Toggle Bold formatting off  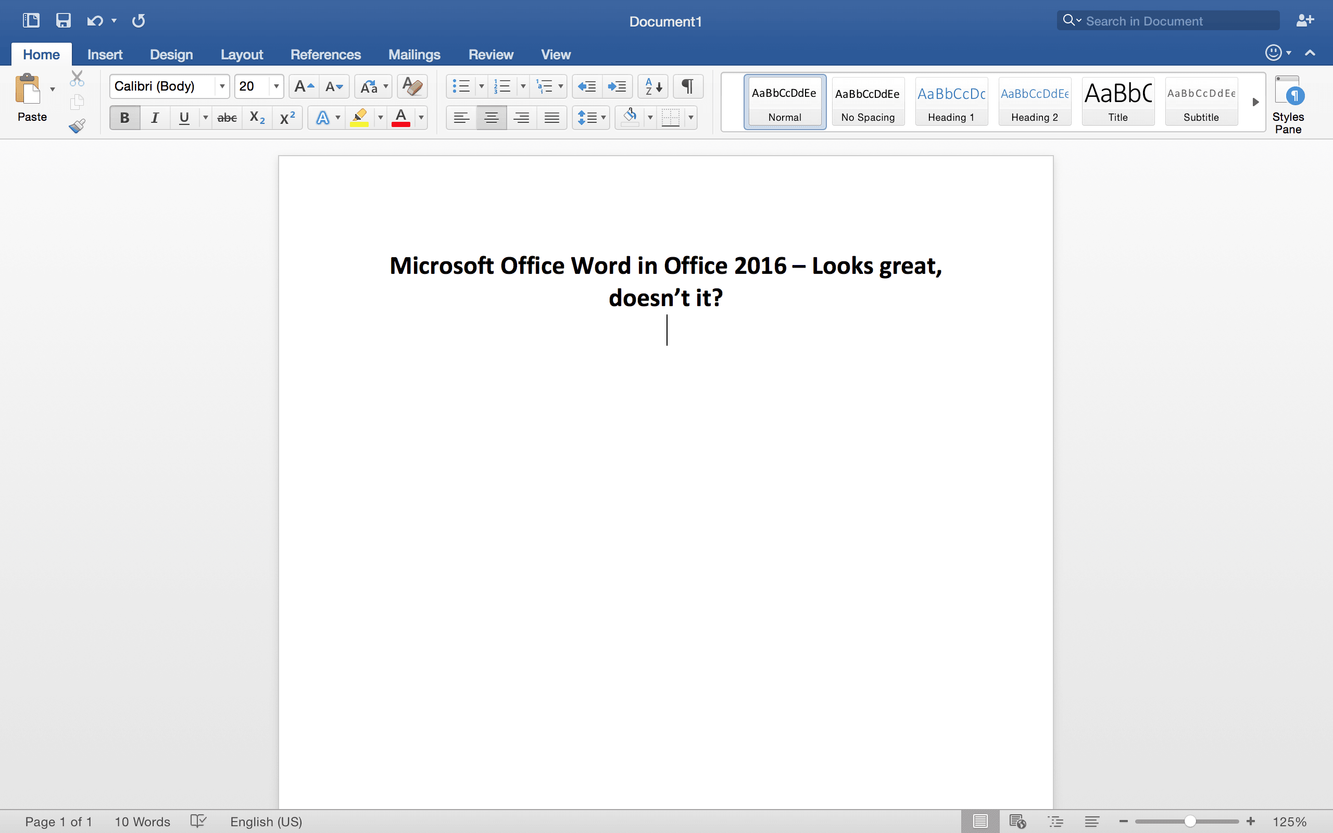[125, 118]
